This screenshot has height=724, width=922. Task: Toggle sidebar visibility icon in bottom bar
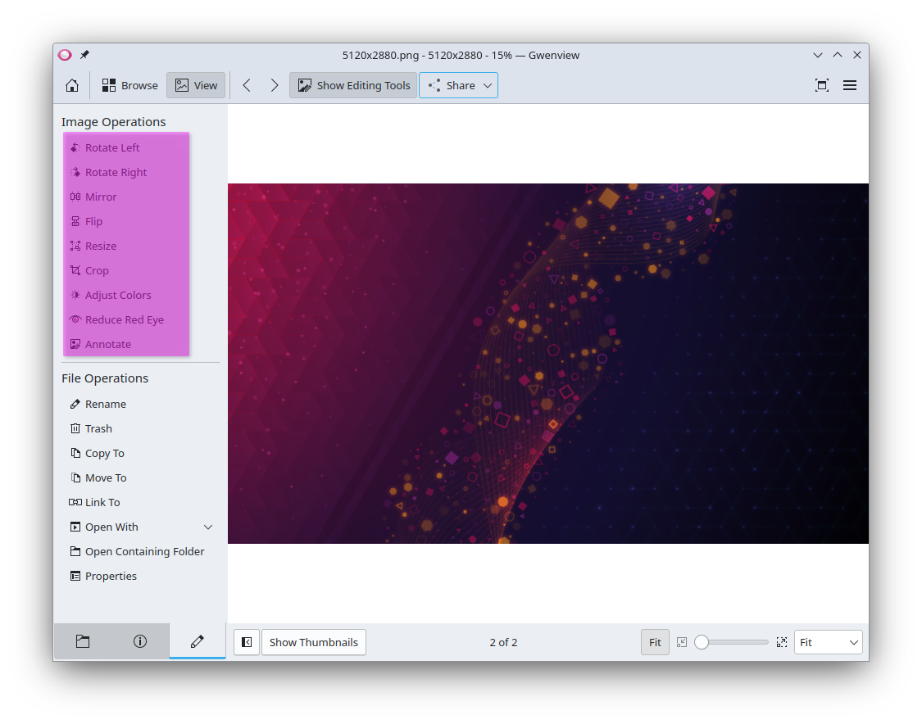247,642
